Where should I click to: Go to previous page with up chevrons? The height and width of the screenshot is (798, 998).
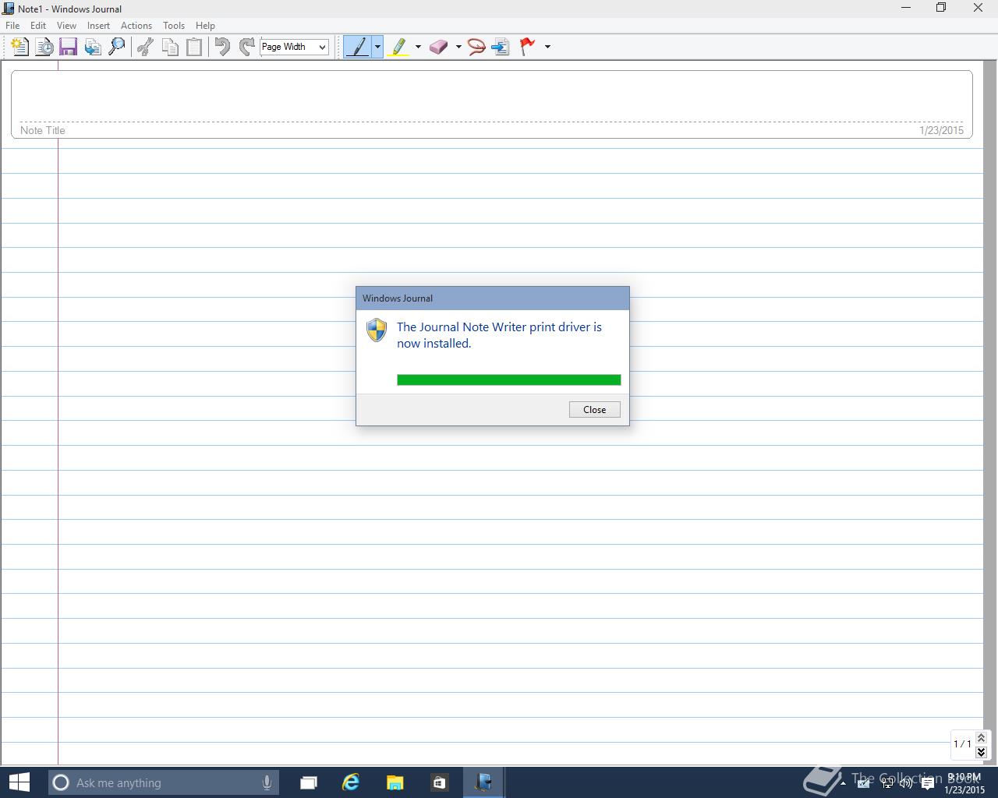(982, 737)
